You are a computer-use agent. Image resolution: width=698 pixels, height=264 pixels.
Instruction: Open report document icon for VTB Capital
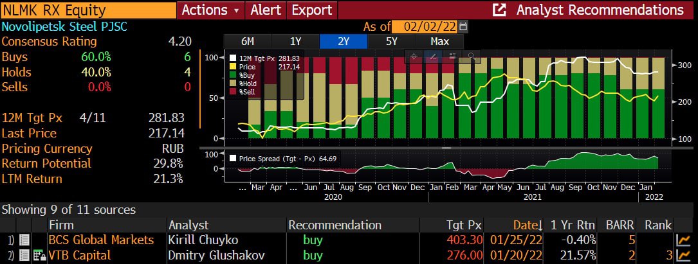point(24,255)
